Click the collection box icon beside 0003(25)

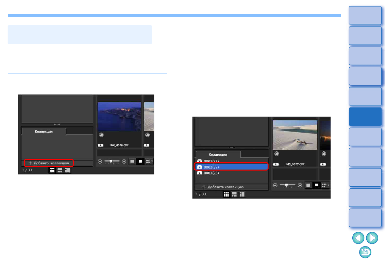[200, 173]
